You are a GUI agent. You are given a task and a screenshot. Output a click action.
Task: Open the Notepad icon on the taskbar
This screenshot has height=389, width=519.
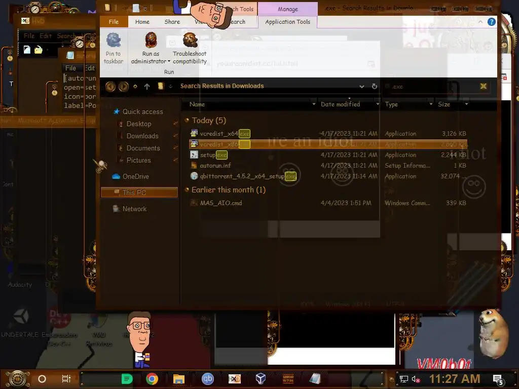[x=315, y=379]
